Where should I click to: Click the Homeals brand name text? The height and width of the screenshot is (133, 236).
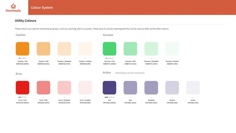pyautogui.click(x=13, y=10)
